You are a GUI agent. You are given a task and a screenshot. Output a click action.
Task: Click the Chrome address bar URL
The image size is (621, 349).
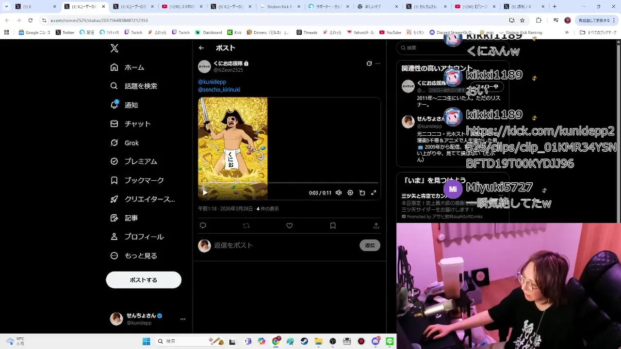click(99, 20)
